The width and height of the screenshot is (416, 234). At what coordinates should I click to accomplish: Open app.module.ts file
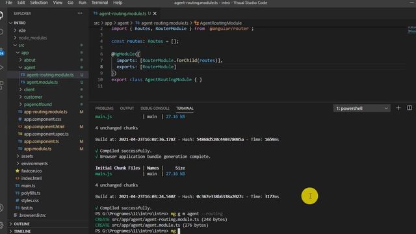coord(38,149)
